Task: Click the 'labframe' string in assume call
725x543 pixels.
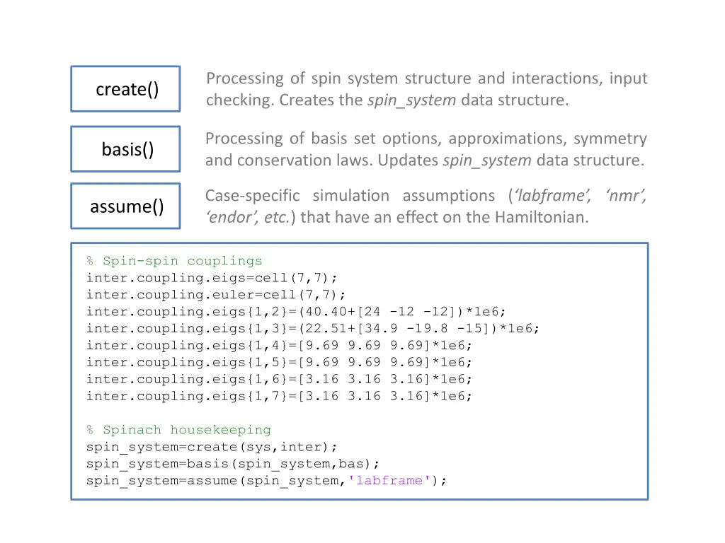Action: tap(389, 481)
